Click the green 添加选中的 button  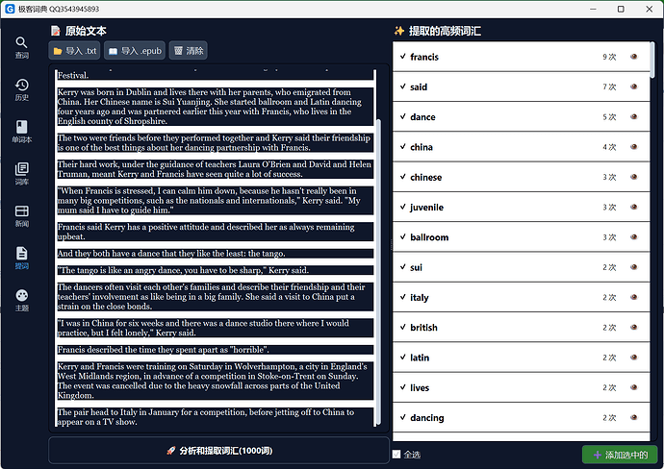(x=620, y=454)
